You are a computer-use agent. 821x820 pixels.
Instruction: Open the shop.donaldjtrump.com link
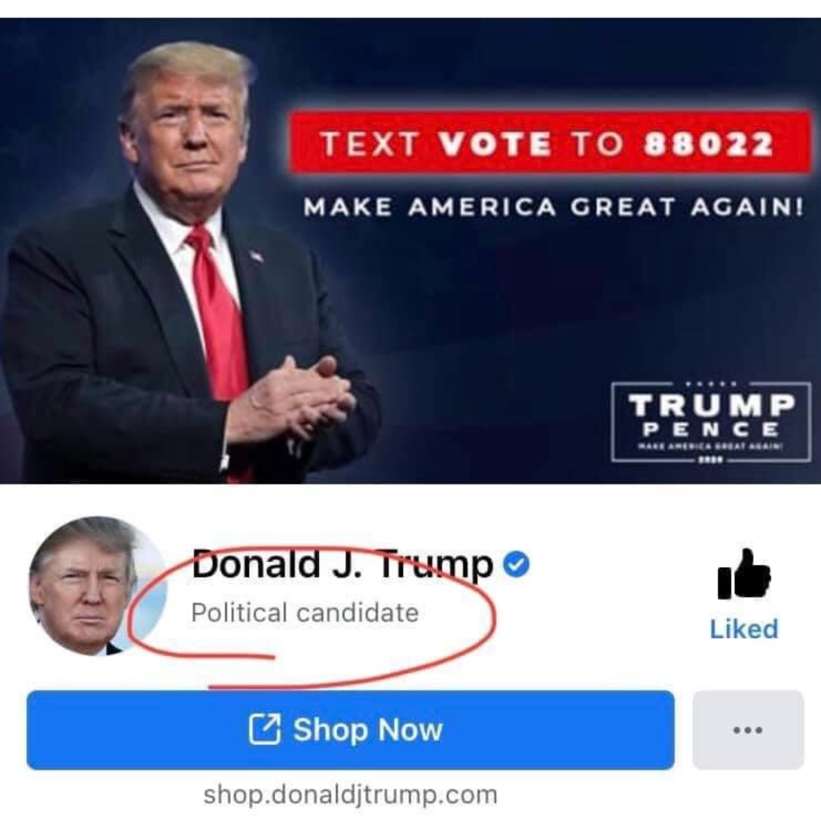(x=350, y=795)
